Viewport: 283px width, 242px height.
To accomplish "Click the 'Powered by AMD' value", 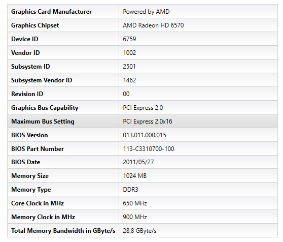I will tap(146, 12).
